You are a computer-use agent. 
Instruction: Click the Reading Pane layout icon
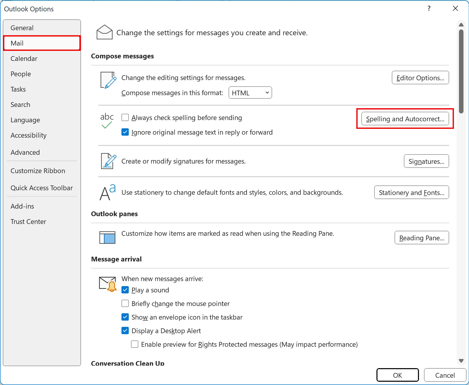point(107,237)
